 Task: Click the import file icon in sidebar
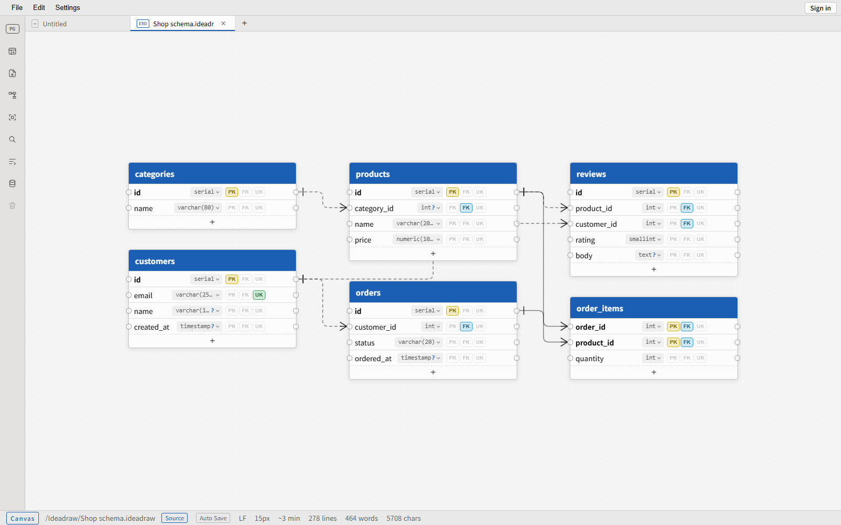[13, 73]
